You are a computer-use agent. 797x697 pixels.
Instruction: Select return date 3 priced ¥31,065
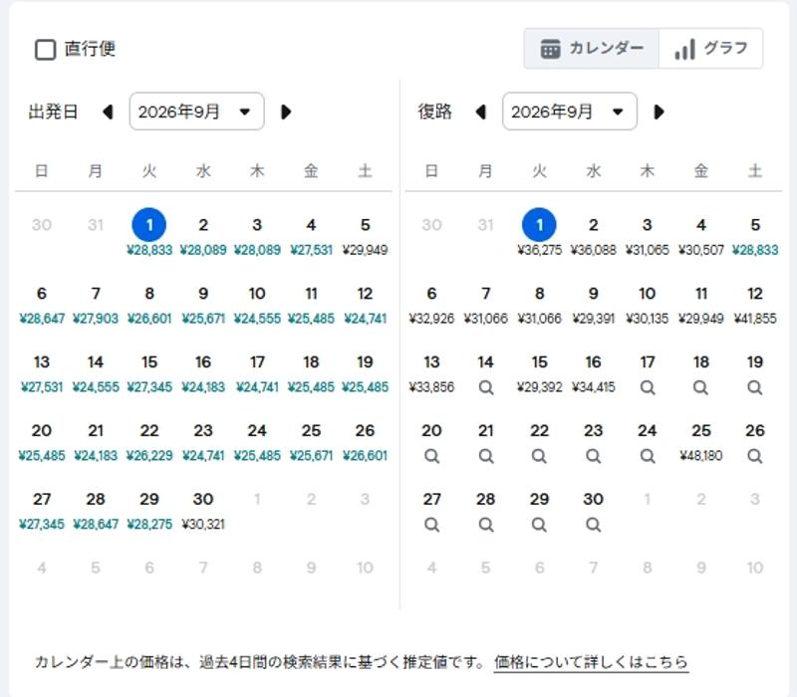[648, 235]
